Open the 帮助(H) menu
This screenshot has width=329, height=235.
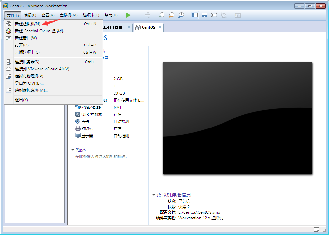[111, 15]
